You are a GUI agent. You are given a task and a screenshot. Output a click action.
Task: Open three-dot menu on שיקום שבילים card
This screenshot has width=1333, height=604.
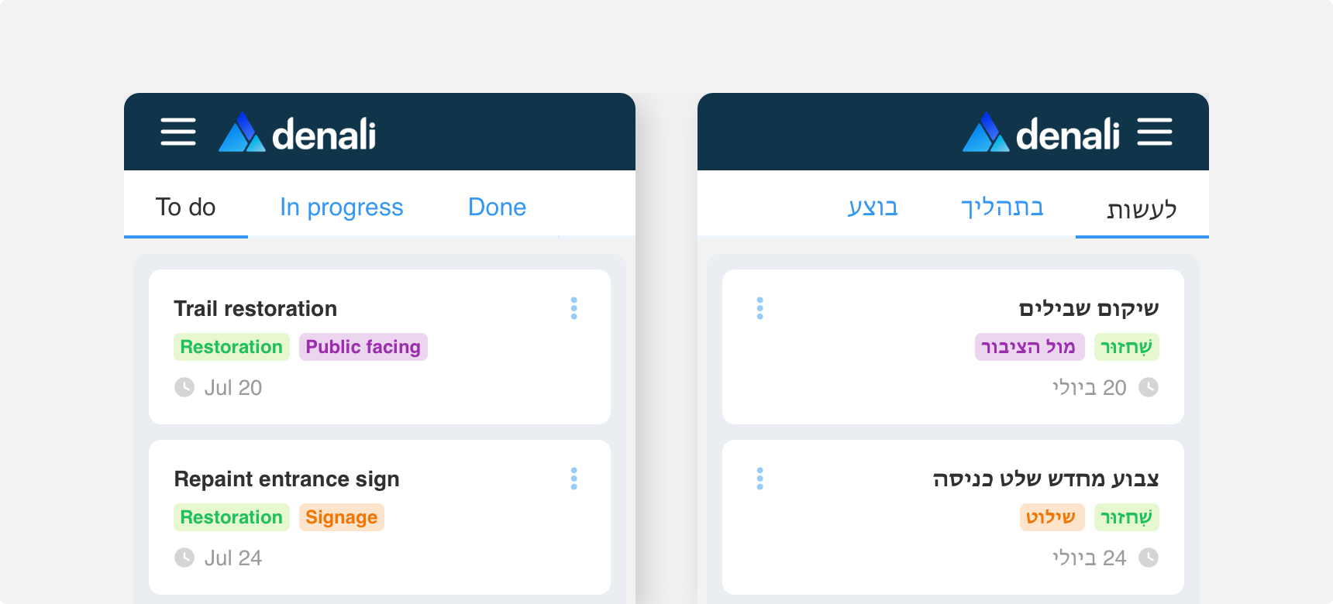point(759,308)
